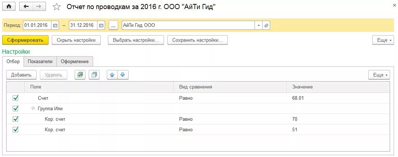
Task: Open the organization dropdown list
Action: point(259,25)
